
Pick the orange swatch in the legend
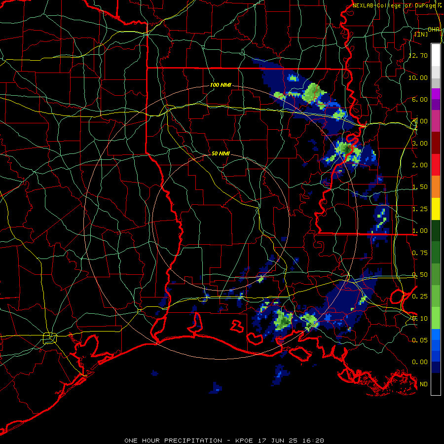(436, 187)
